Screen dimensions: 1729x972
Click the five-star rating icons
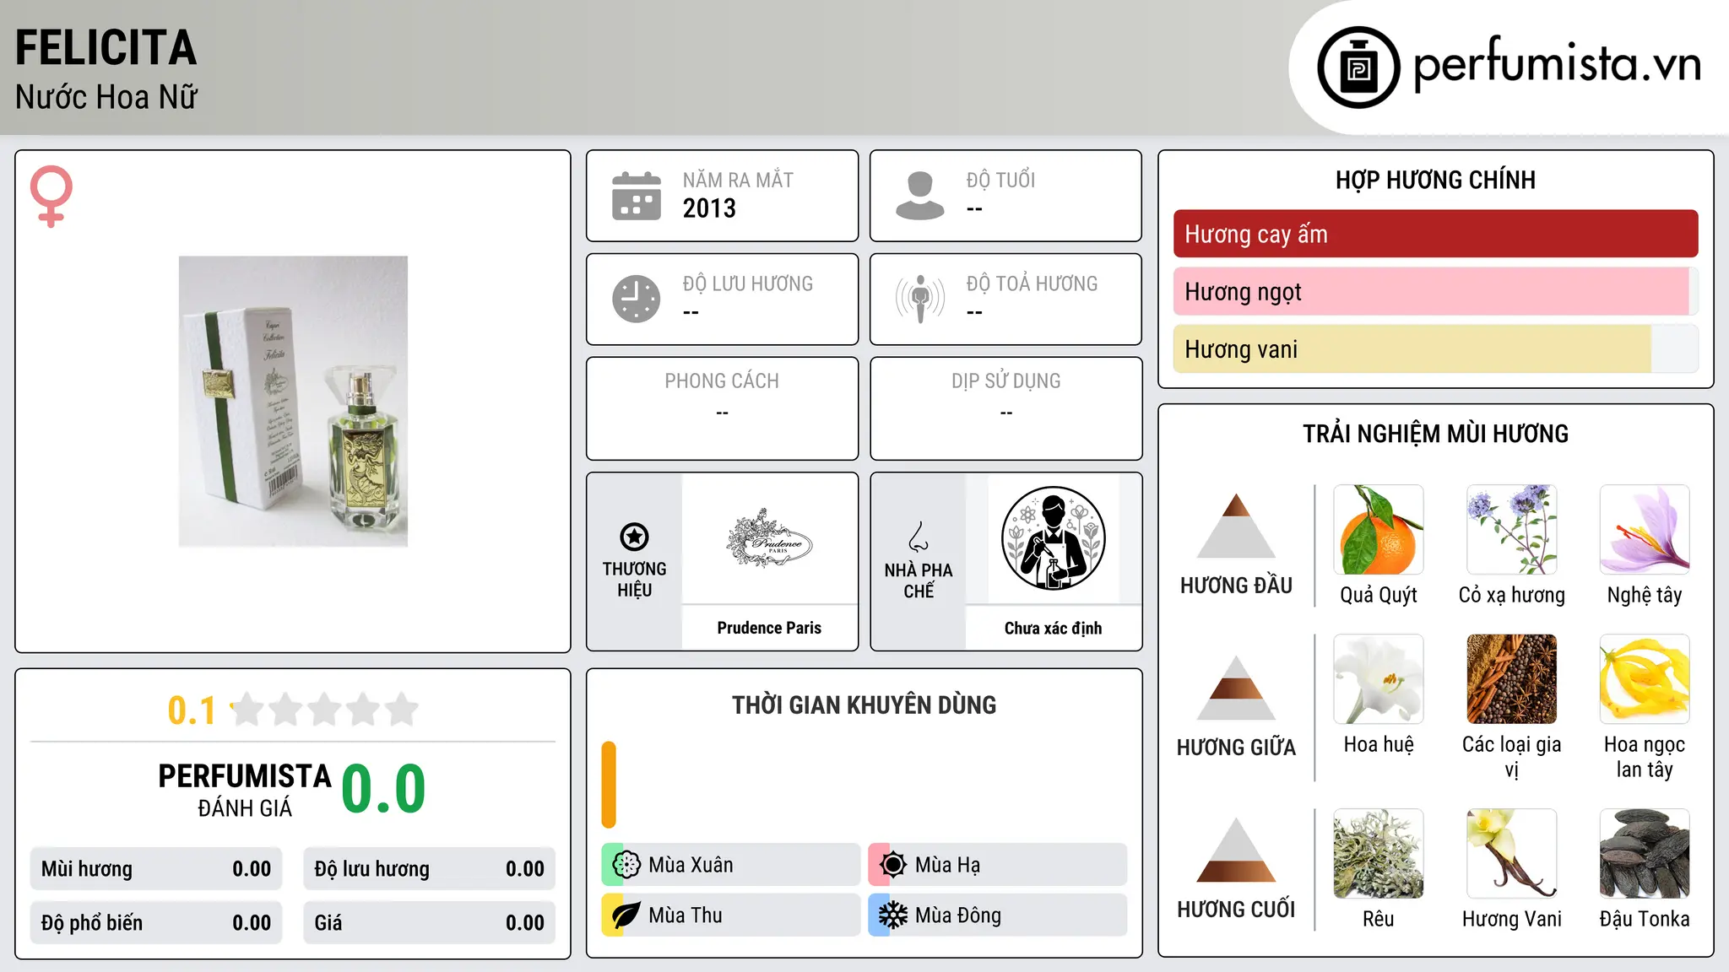point(324,710)
